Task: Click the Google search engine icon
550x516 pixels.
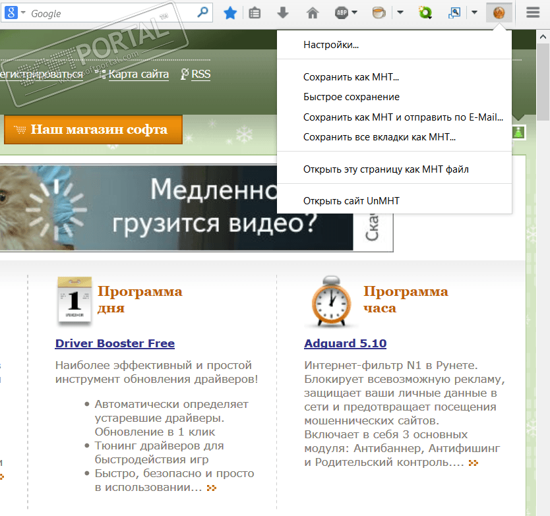Action: tap(11, 13)
